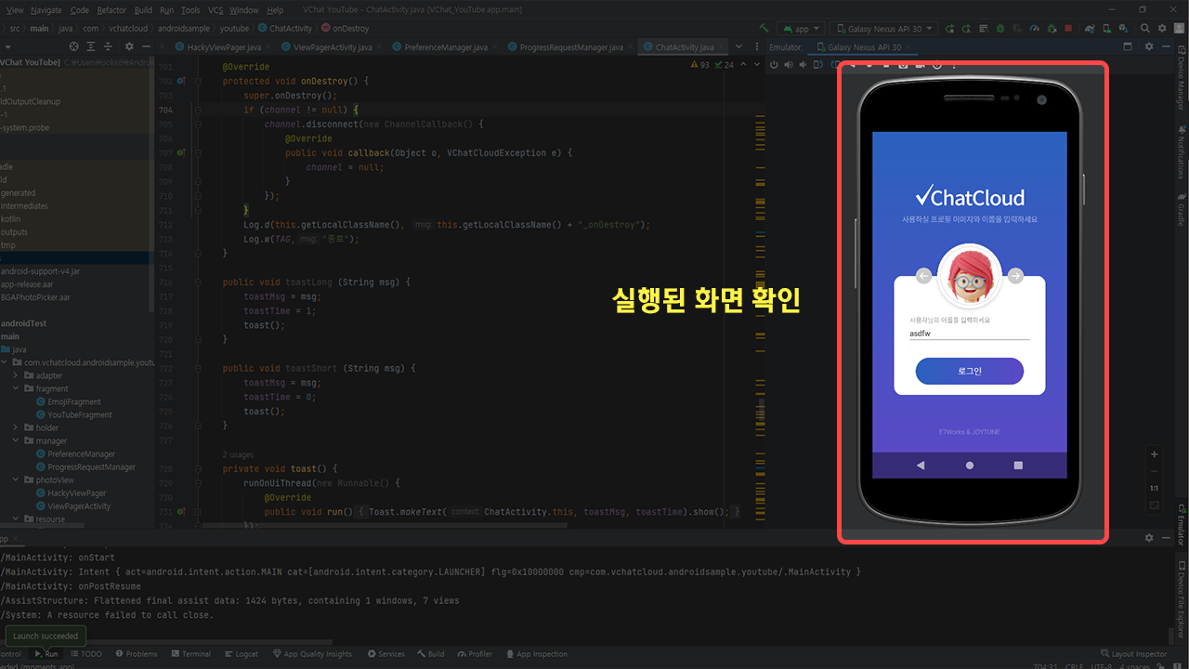The width and height of the screenshot is (1189, 669).
Task: Open Device Manager icon in the toolbar
Action: [1107, 28]
